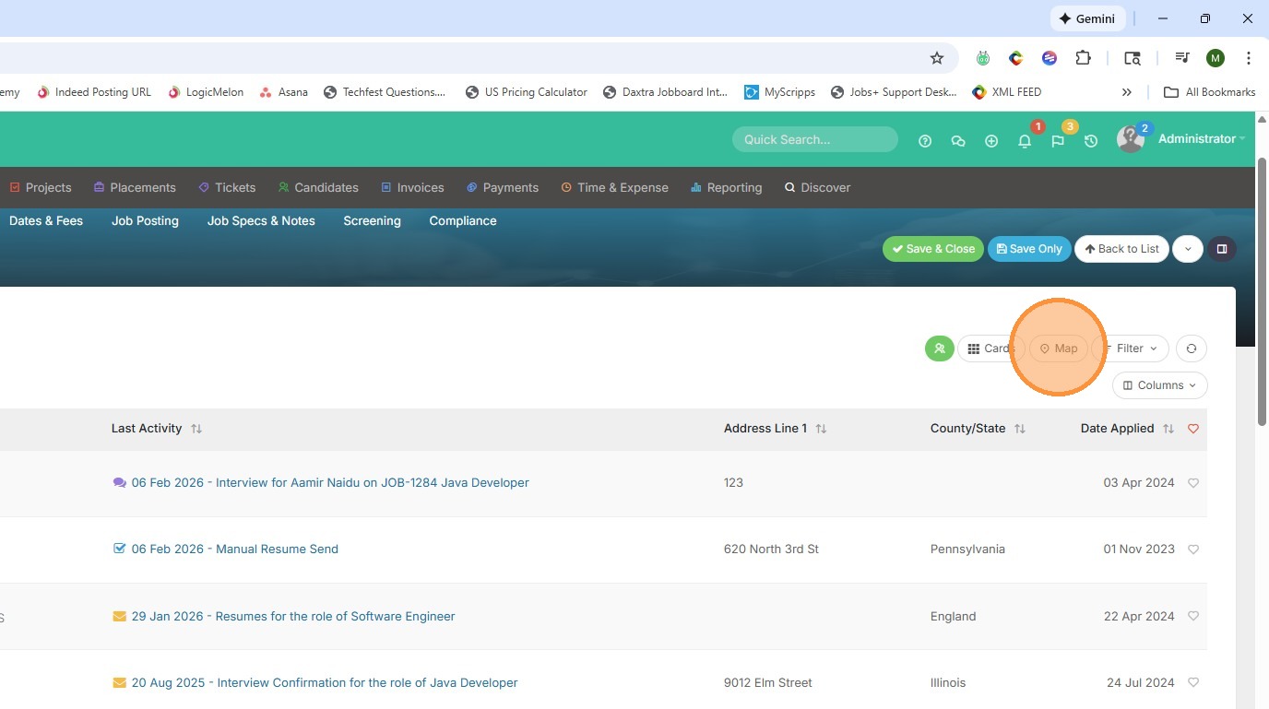Open the LogicMelon bookmark
This screenshot has width=1269, height=709.
(x=206, y=92)
